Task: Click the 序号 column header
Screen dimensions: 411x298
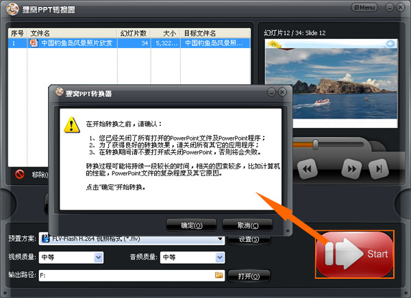Action: click(x=17, y=34)
